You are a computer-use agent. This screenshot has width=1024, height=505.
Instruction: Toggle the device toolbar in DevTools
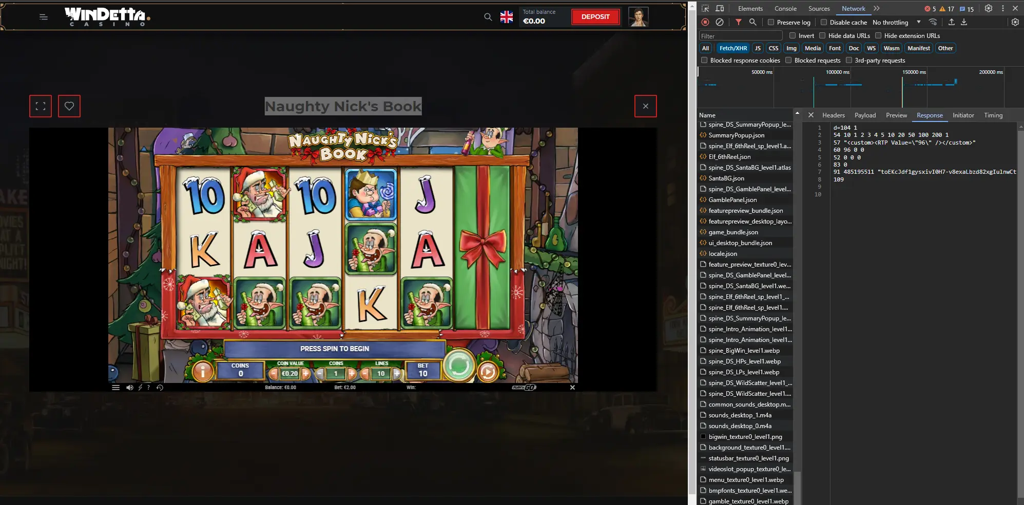(720, 9)
